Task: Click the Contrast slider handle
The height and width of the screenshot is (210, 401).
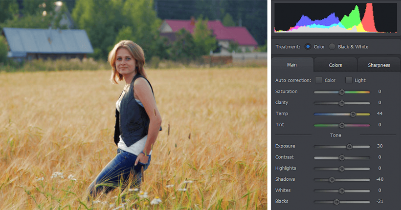Action: [342, 158]
